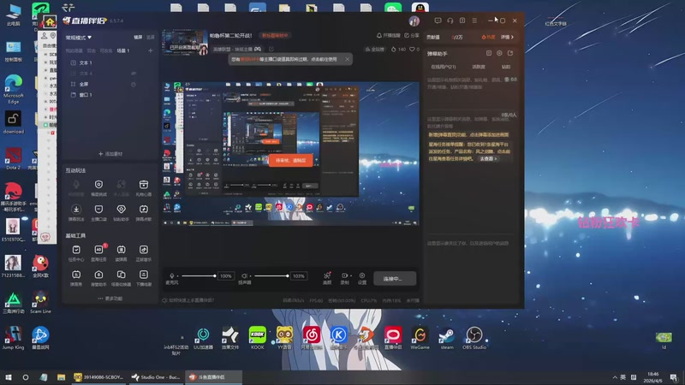The height and width of the screenshot is (385, 685).
Task: Open OBS Studio desktop shortcut
Action: pyautogui.click(x=474, y=338)
